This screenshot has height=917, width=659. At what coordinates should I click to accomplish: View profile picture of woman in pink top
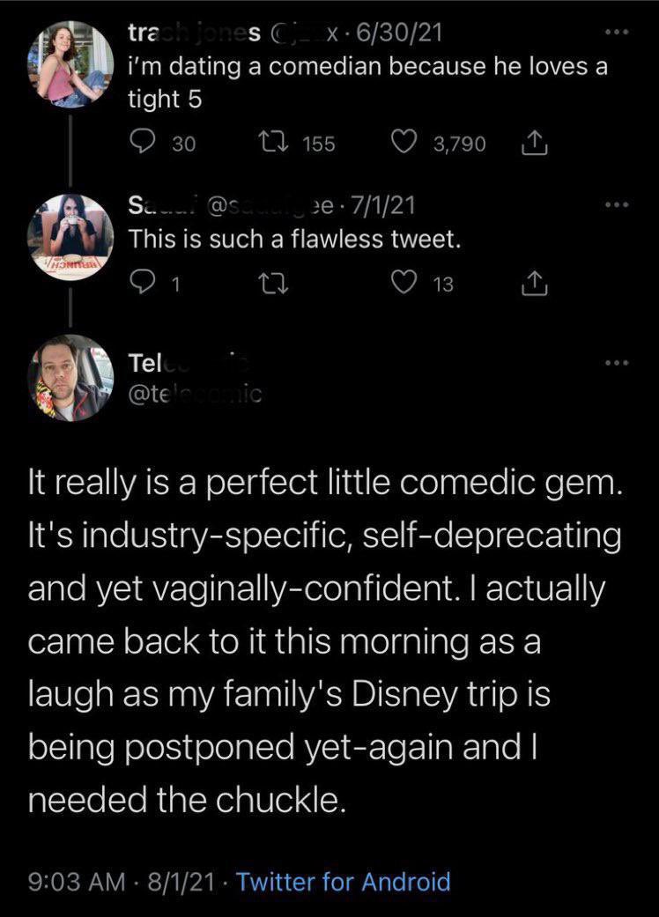tap(70, 65)
